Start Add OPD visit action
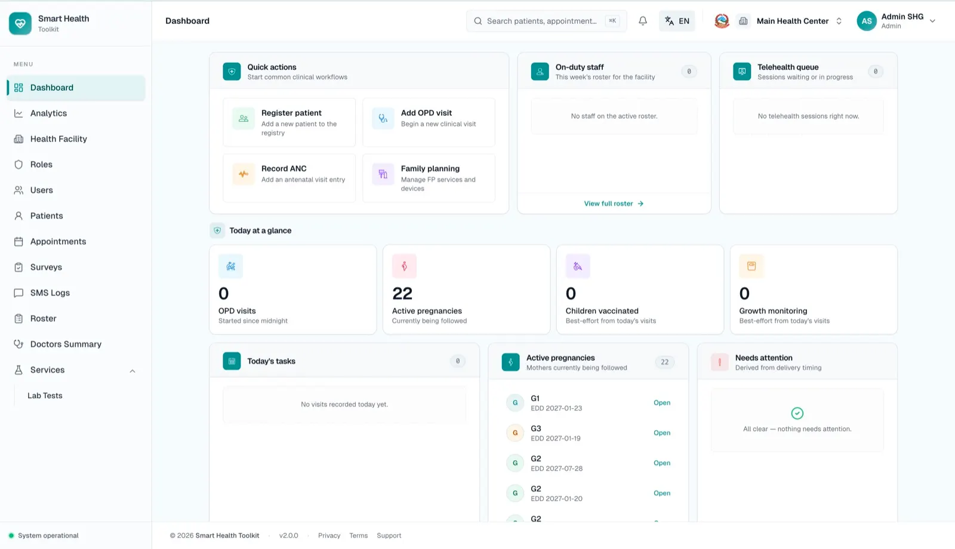 pyautogui.click(x=429, y=122)
